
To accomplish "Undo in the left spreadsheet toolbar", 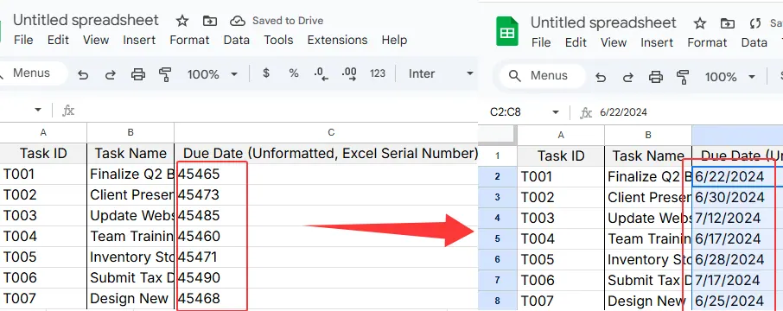I will [x=83, y=74].
